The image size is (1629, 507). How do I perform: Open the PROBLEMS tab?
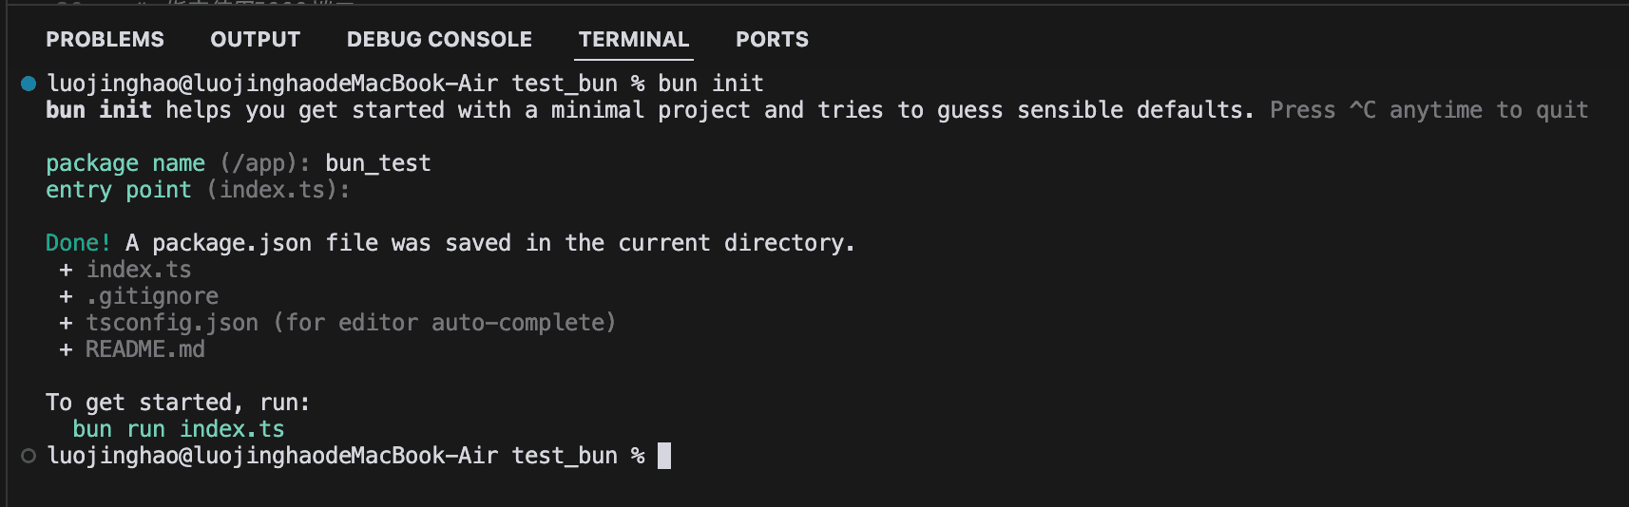coord(105,40)
